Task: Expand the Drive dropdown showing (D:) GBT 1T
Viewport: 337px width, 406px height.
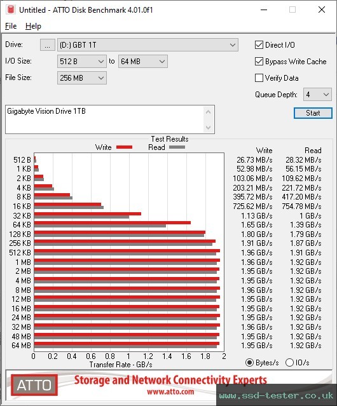Action: (148, 45)
